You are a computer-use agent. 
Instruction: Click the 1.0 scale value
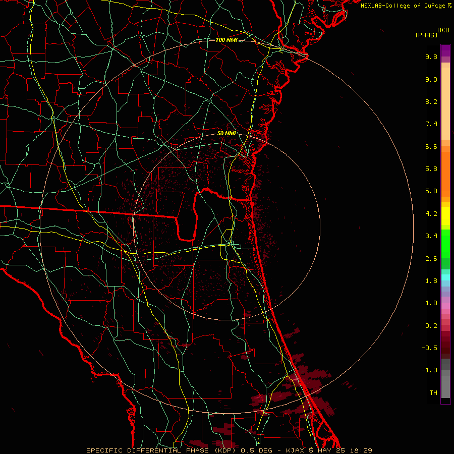point(431,303)
